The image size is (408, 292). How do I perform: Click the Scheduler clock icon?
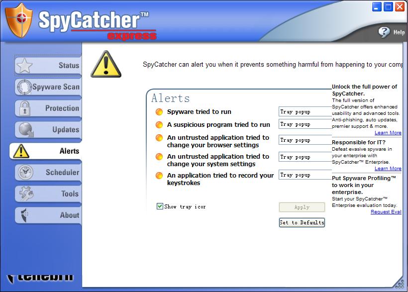point(25,172)
